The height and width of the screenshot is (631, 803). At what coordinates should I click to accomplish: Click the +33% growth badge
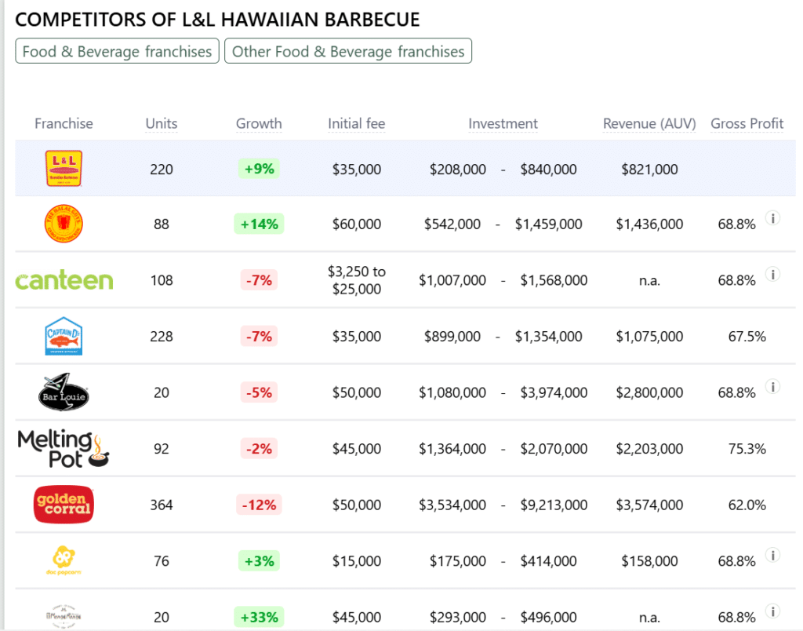(259, 617)
